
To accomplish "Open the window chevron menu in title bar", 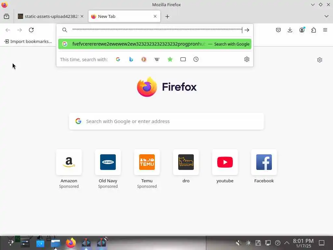I will tap(313, 5).
